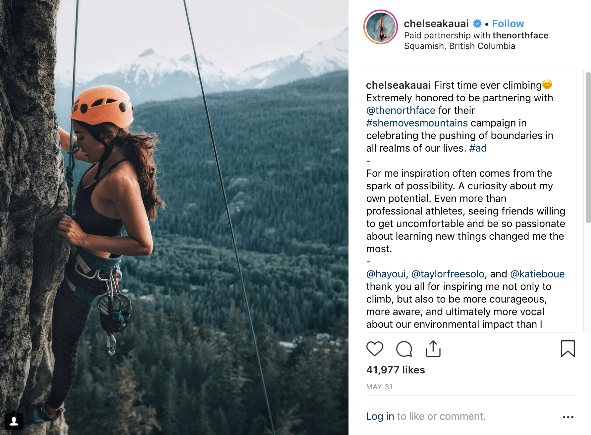
Task: Share the post using the share icon
Action: click(433, 349)
